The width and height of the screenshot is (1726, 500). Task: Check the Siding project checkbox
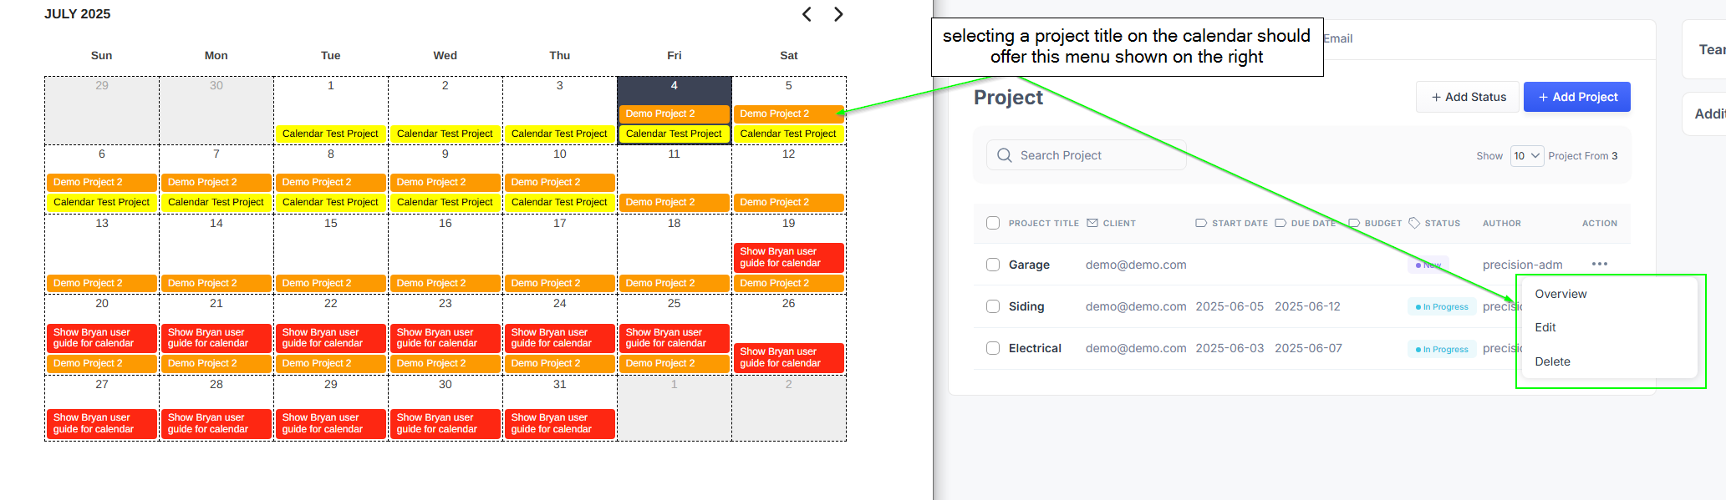[x=993, y=306]
